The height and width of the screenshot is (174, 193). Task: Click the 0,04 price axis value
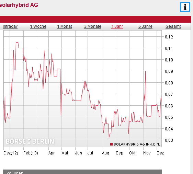(x=169, y=129)
